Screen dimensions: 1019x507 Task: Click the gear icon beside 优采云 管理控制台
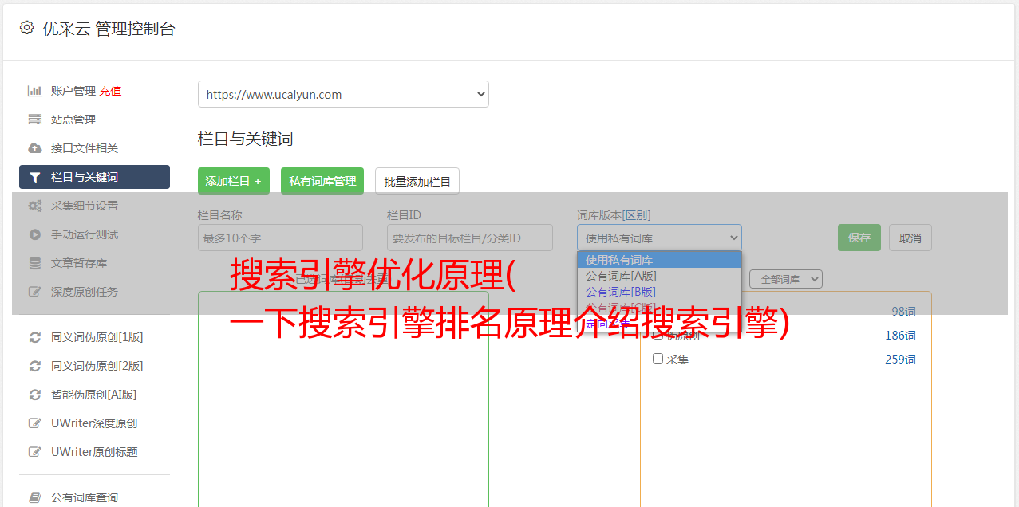26,28
